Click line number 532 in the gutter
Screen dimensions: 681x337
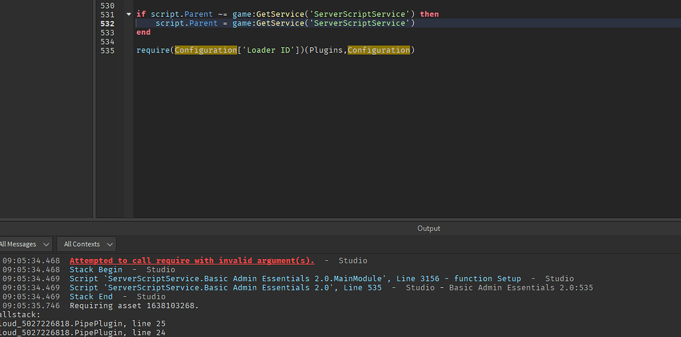point(107,24)
